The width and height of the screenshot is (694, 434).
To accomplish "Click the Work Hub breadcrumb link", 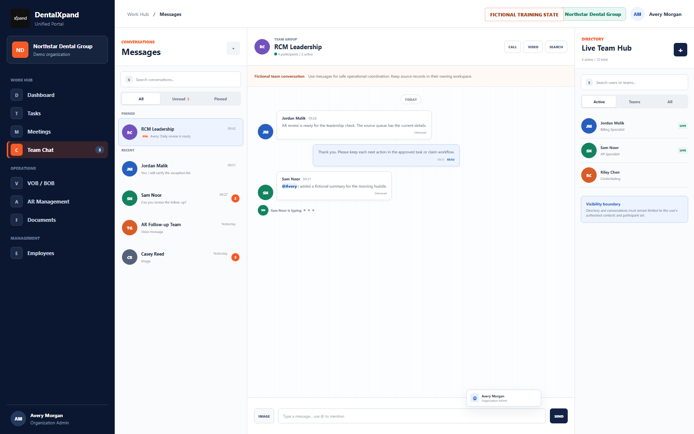I will pos(138,14).
